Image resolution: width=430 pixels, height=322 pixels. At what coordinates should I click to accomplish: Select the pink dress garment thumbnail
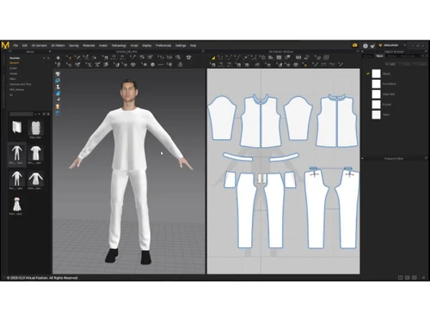coord(16,204)
